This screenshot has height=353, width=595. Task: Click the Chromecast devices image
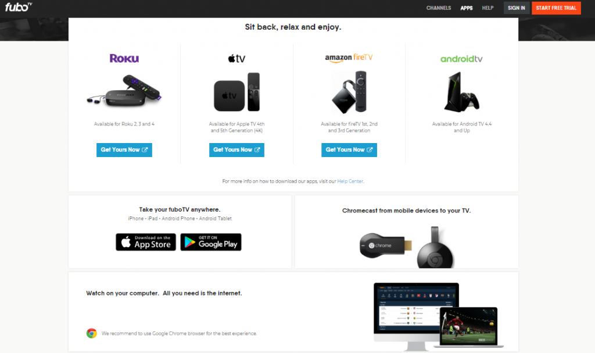406,247
